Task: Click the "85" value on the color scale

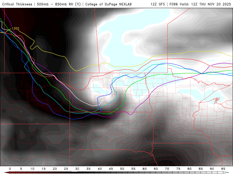Action: click(x=201, y=169)
